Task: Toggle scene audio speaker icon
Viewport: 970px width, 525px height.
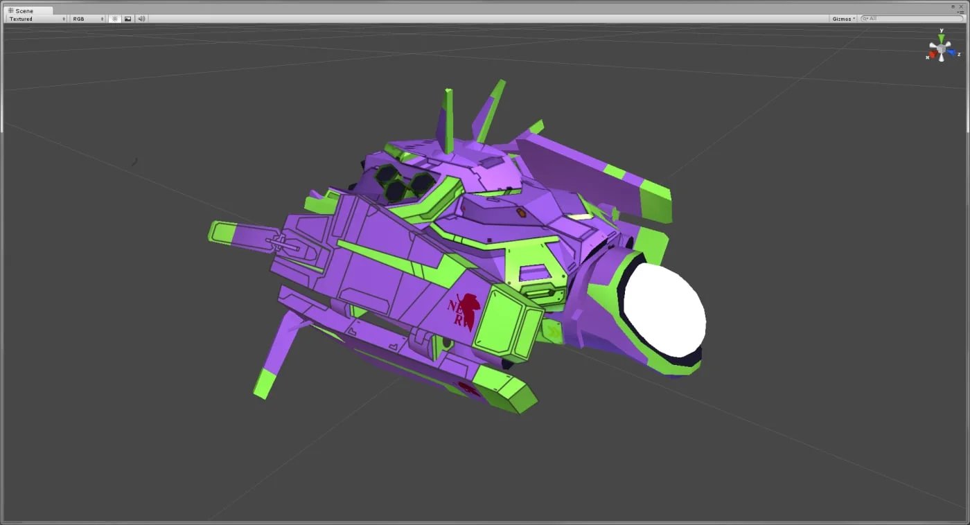Action: tap(141, 19)
